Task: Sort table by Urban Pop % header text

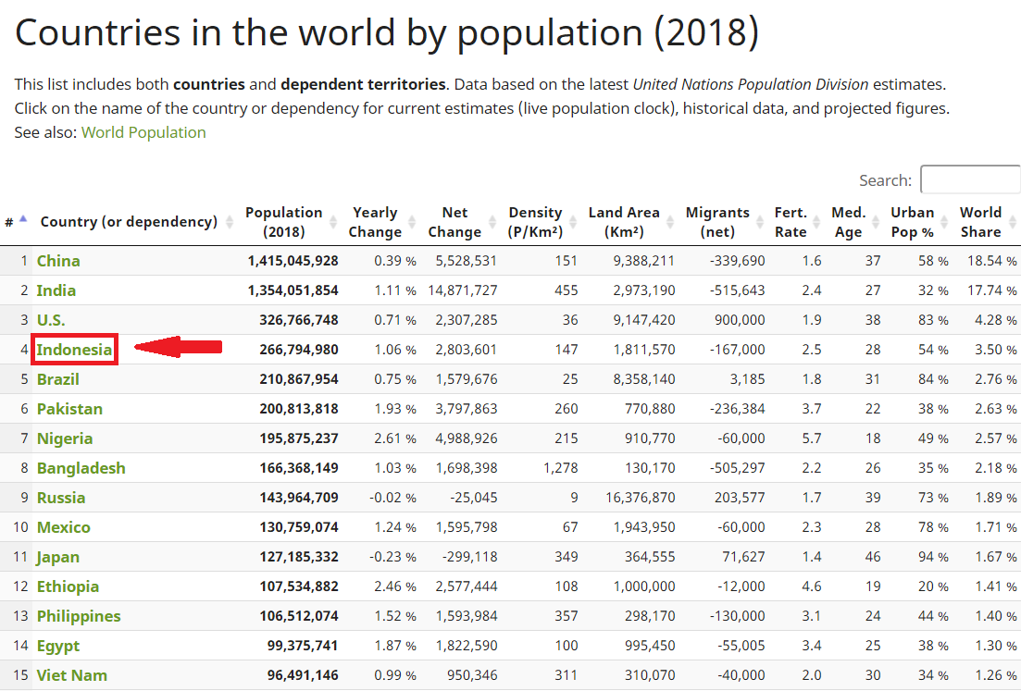Action: point(912,222)
